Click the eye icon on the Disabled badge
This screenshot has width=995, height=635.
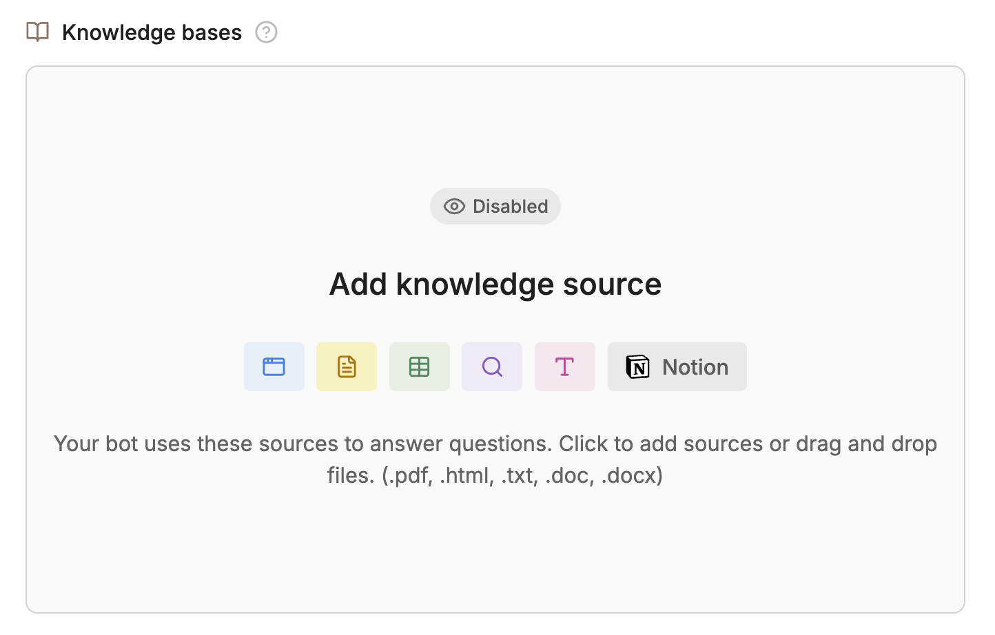453,206
